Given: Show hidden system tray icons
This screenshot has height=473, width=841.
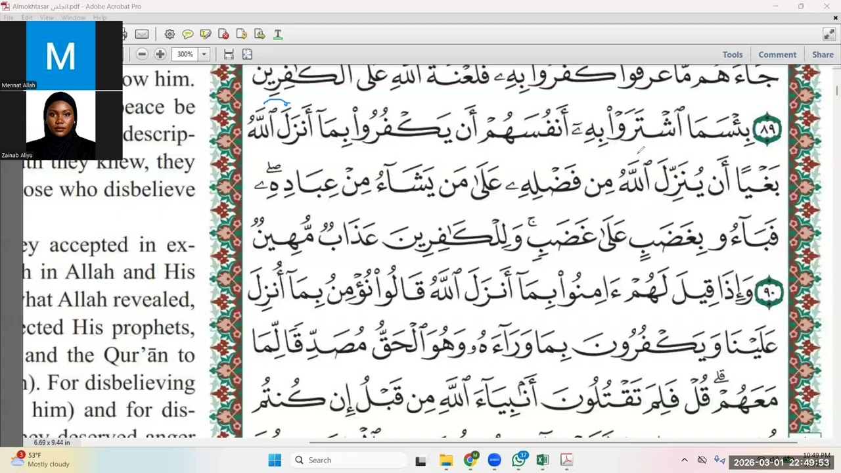Looking at the screenshot, I should point(684,460).
